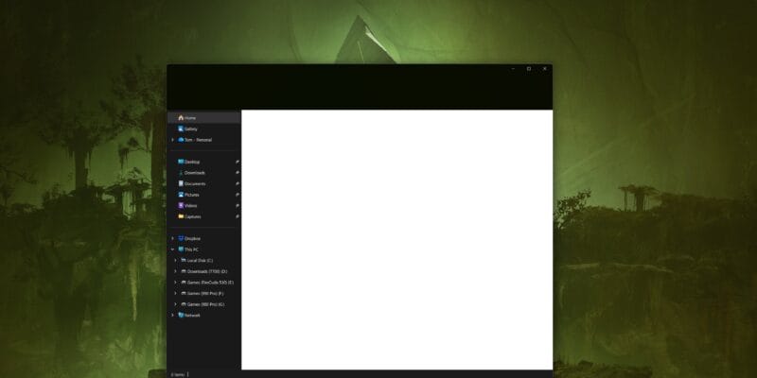The width and height of the screenshot is (757, 378).
Task: Click the Home house icon in sidebar
Action: [181, 117]
